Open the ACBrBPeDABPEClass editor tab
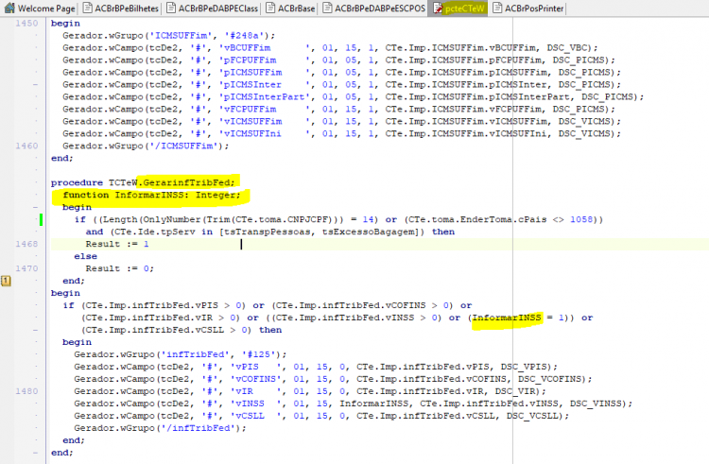This screenshot has height=464, width=709. [x=212, y=9]
